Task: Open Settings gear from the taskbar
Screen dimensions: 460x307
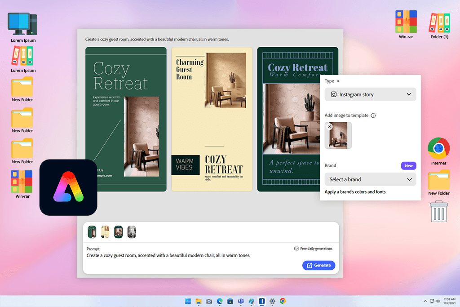Action: [x=272, y=301]
